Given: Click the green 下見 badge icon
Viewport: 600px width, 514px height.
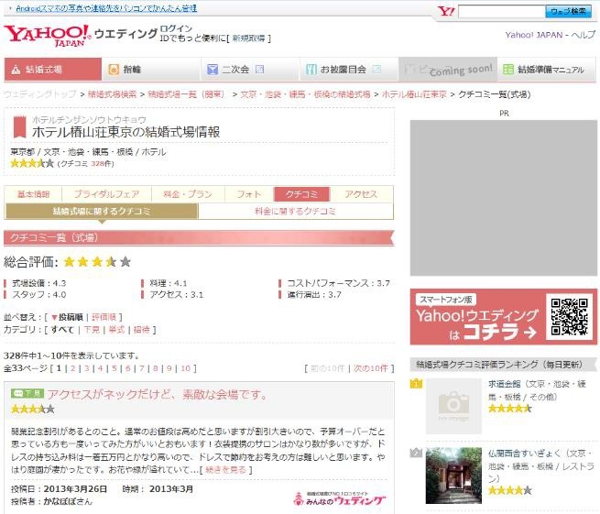Looking at the screenshot, I should pyautogui.click(x=27, y=393).
